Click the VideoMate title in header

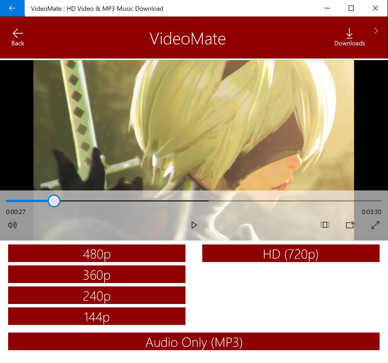(188, 39)
